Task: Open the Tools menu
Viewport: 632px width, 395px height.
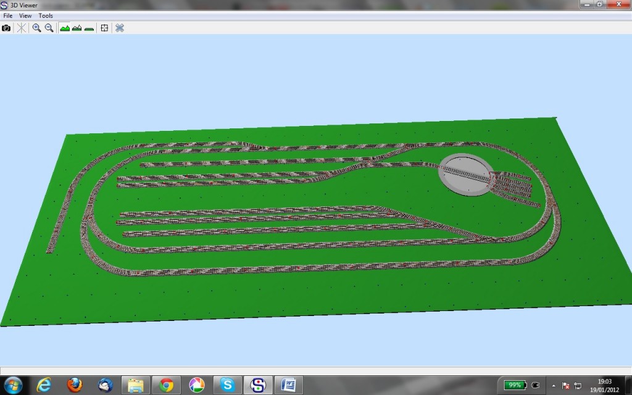Action: (46, 15)
